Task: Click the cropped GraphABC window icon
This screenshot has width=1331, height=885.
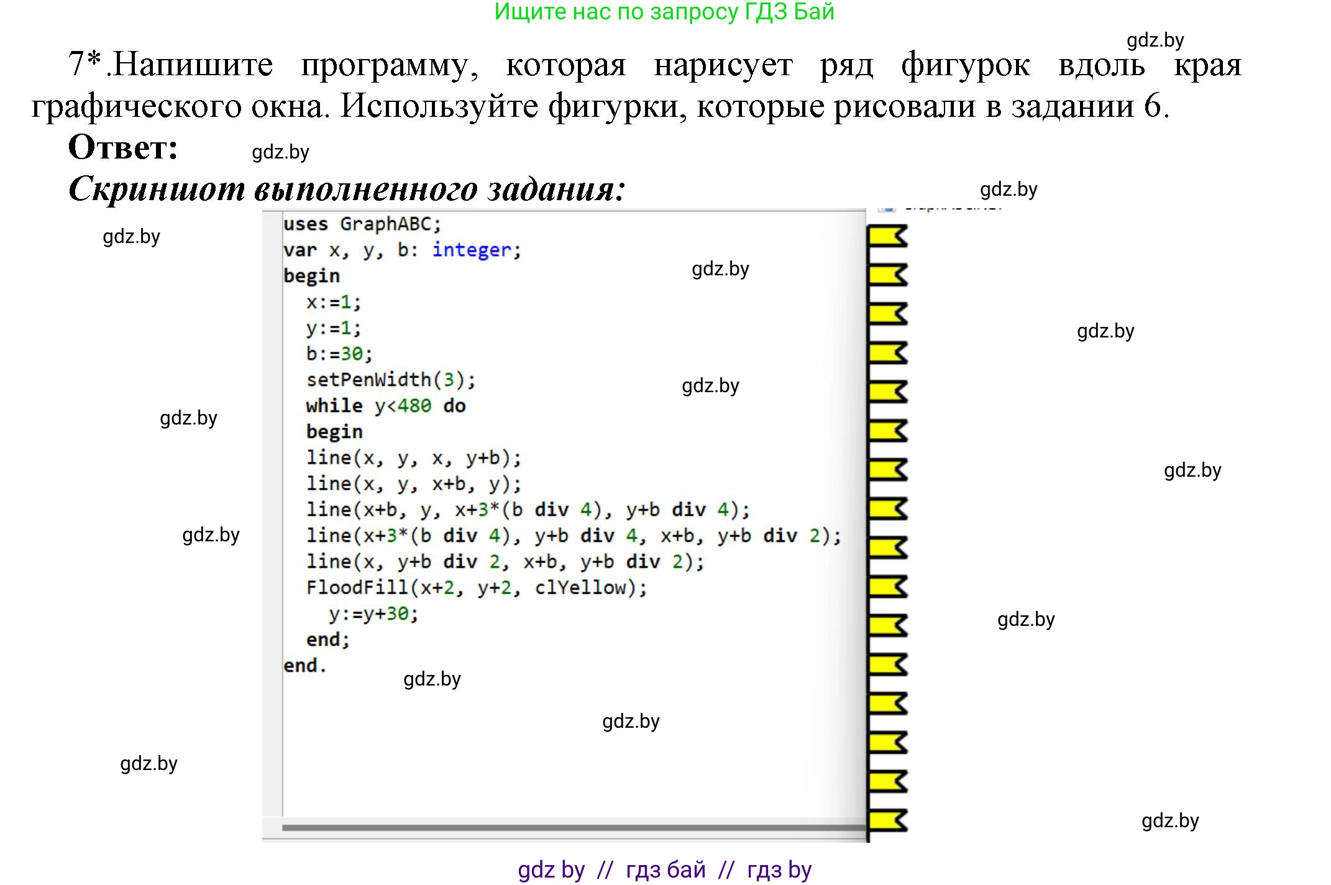Action: (x=888, y=209)
